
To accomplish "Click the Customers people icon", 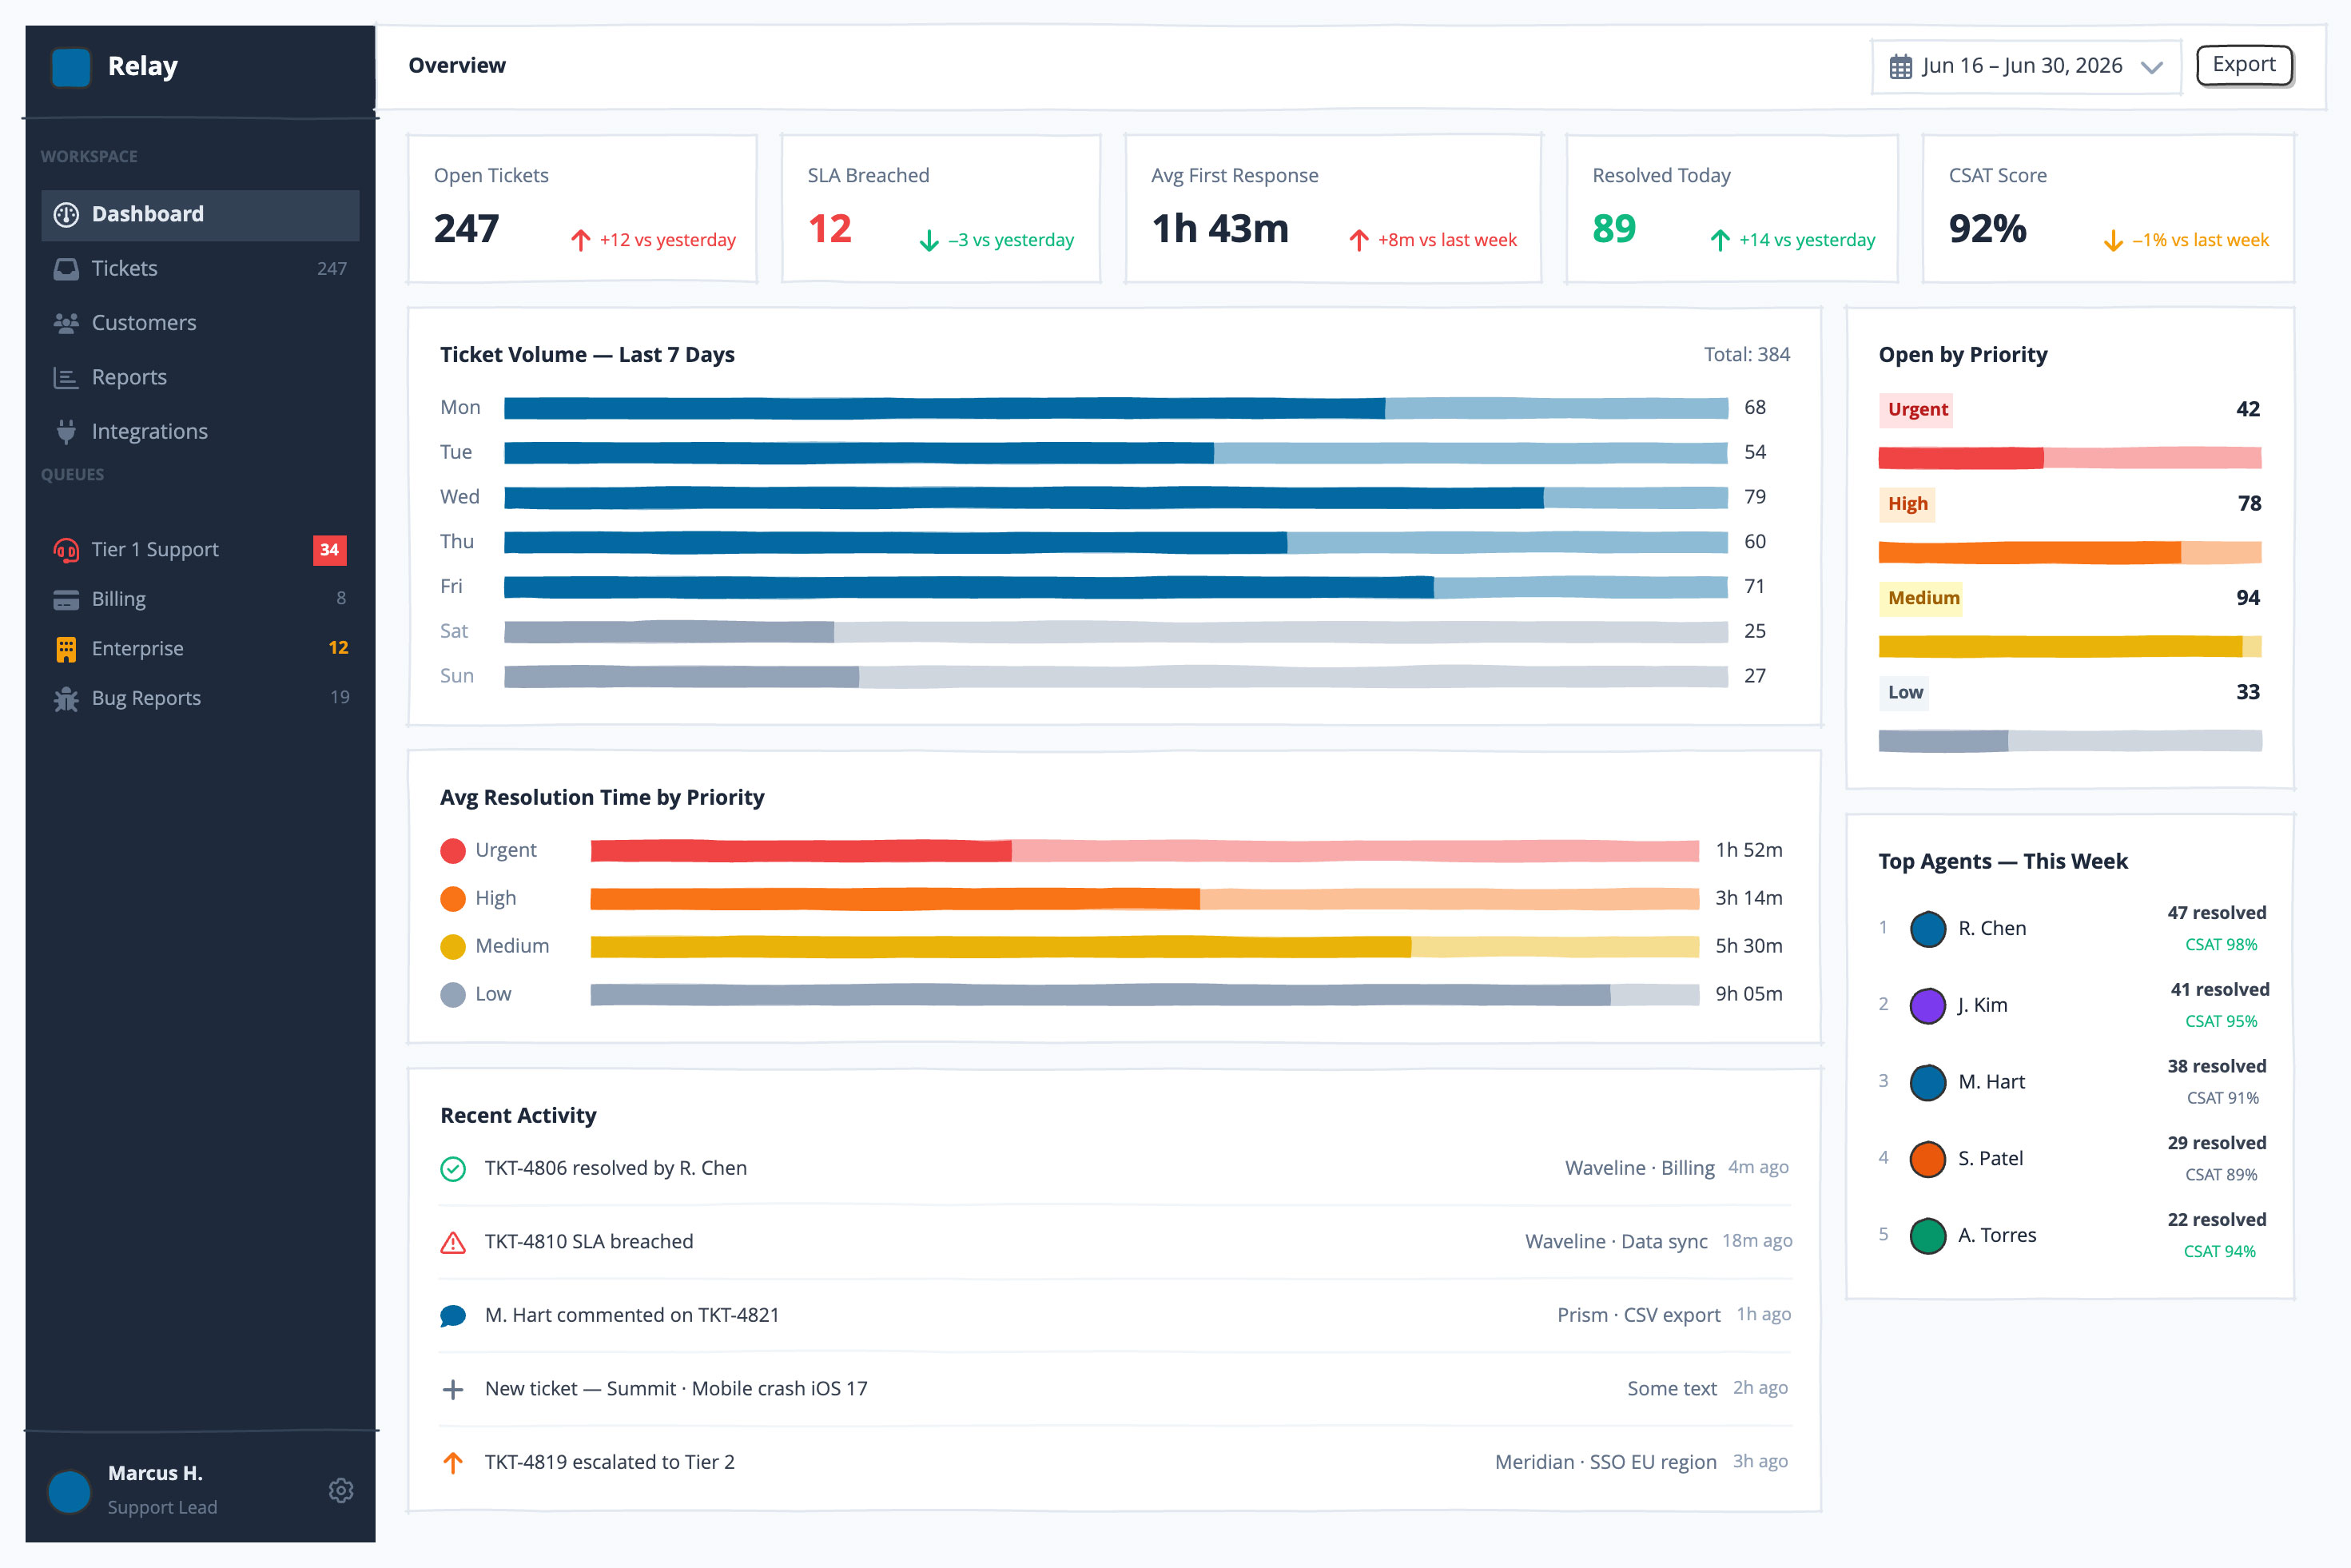I will coord(66,322).
